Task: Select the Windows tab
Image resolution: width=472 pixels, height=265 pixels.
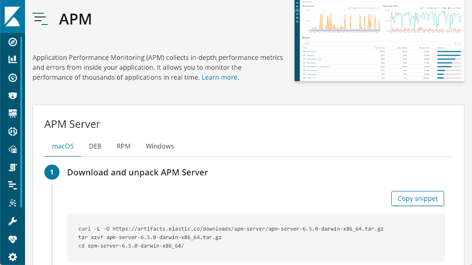Action: click(160, 146)
